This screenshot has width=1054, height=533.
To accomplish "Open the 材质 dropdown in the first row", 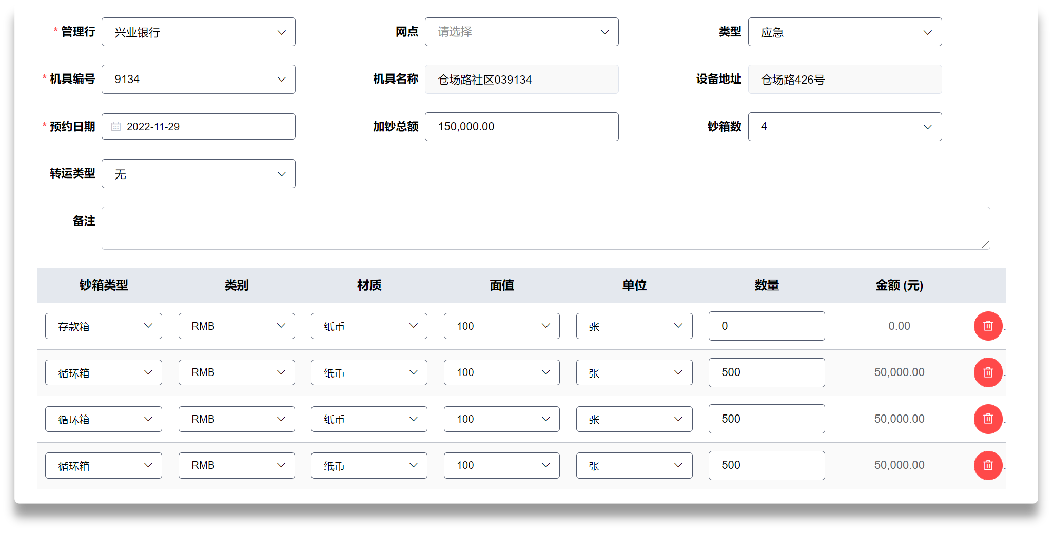I will tap(369, 326).
